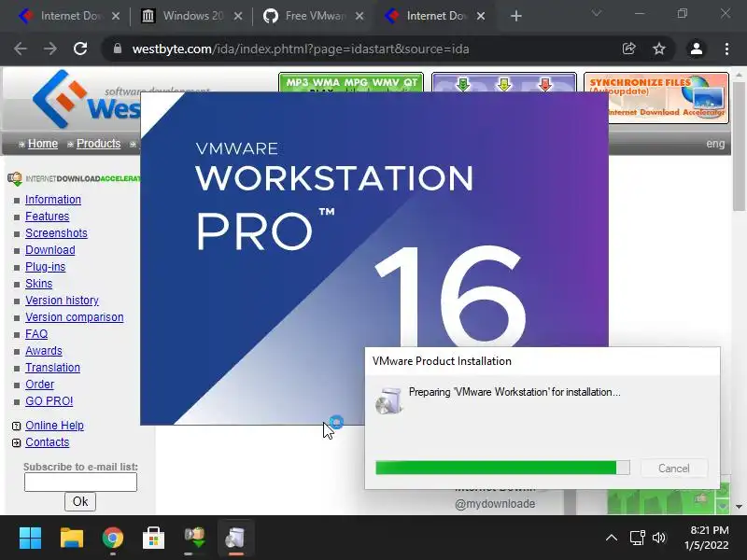The image size is (747, 560).
Task: Open the Plug-ins link
Action: point(45,267)
